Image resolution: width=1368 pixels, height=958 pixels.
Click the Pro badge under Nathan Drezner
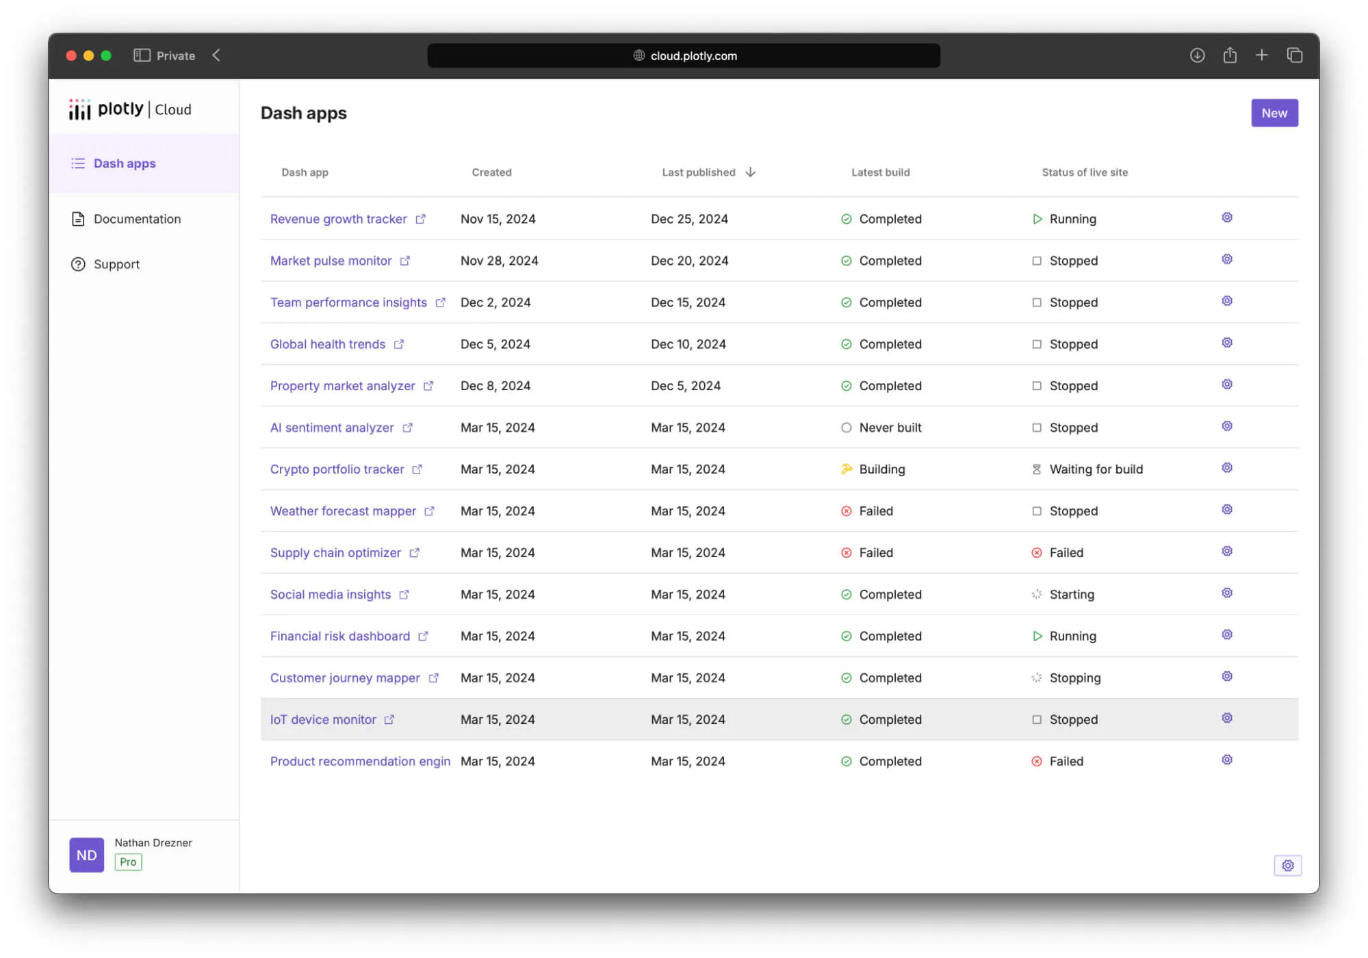pyautogui.click(x=128, y=862)
